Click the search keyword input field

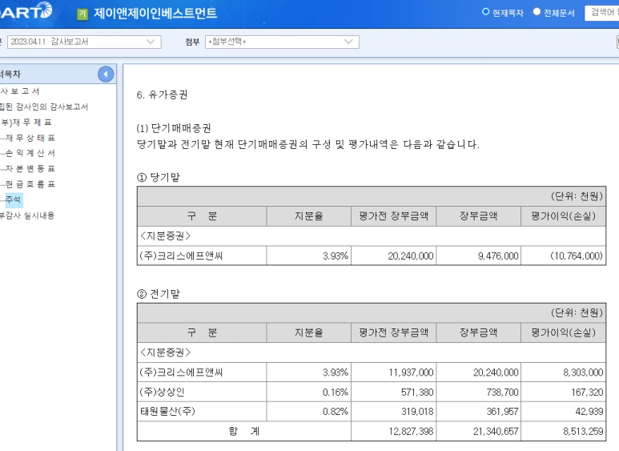[601, 13]
